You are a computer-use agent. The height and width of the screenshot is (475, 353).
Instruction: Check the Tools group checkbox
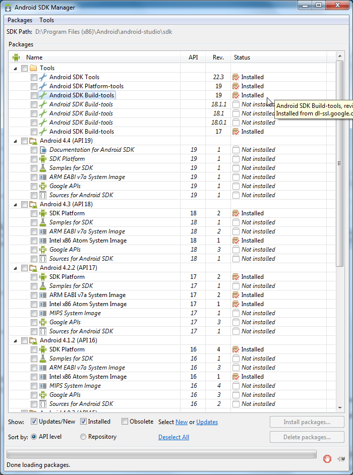tap(24, 68)
